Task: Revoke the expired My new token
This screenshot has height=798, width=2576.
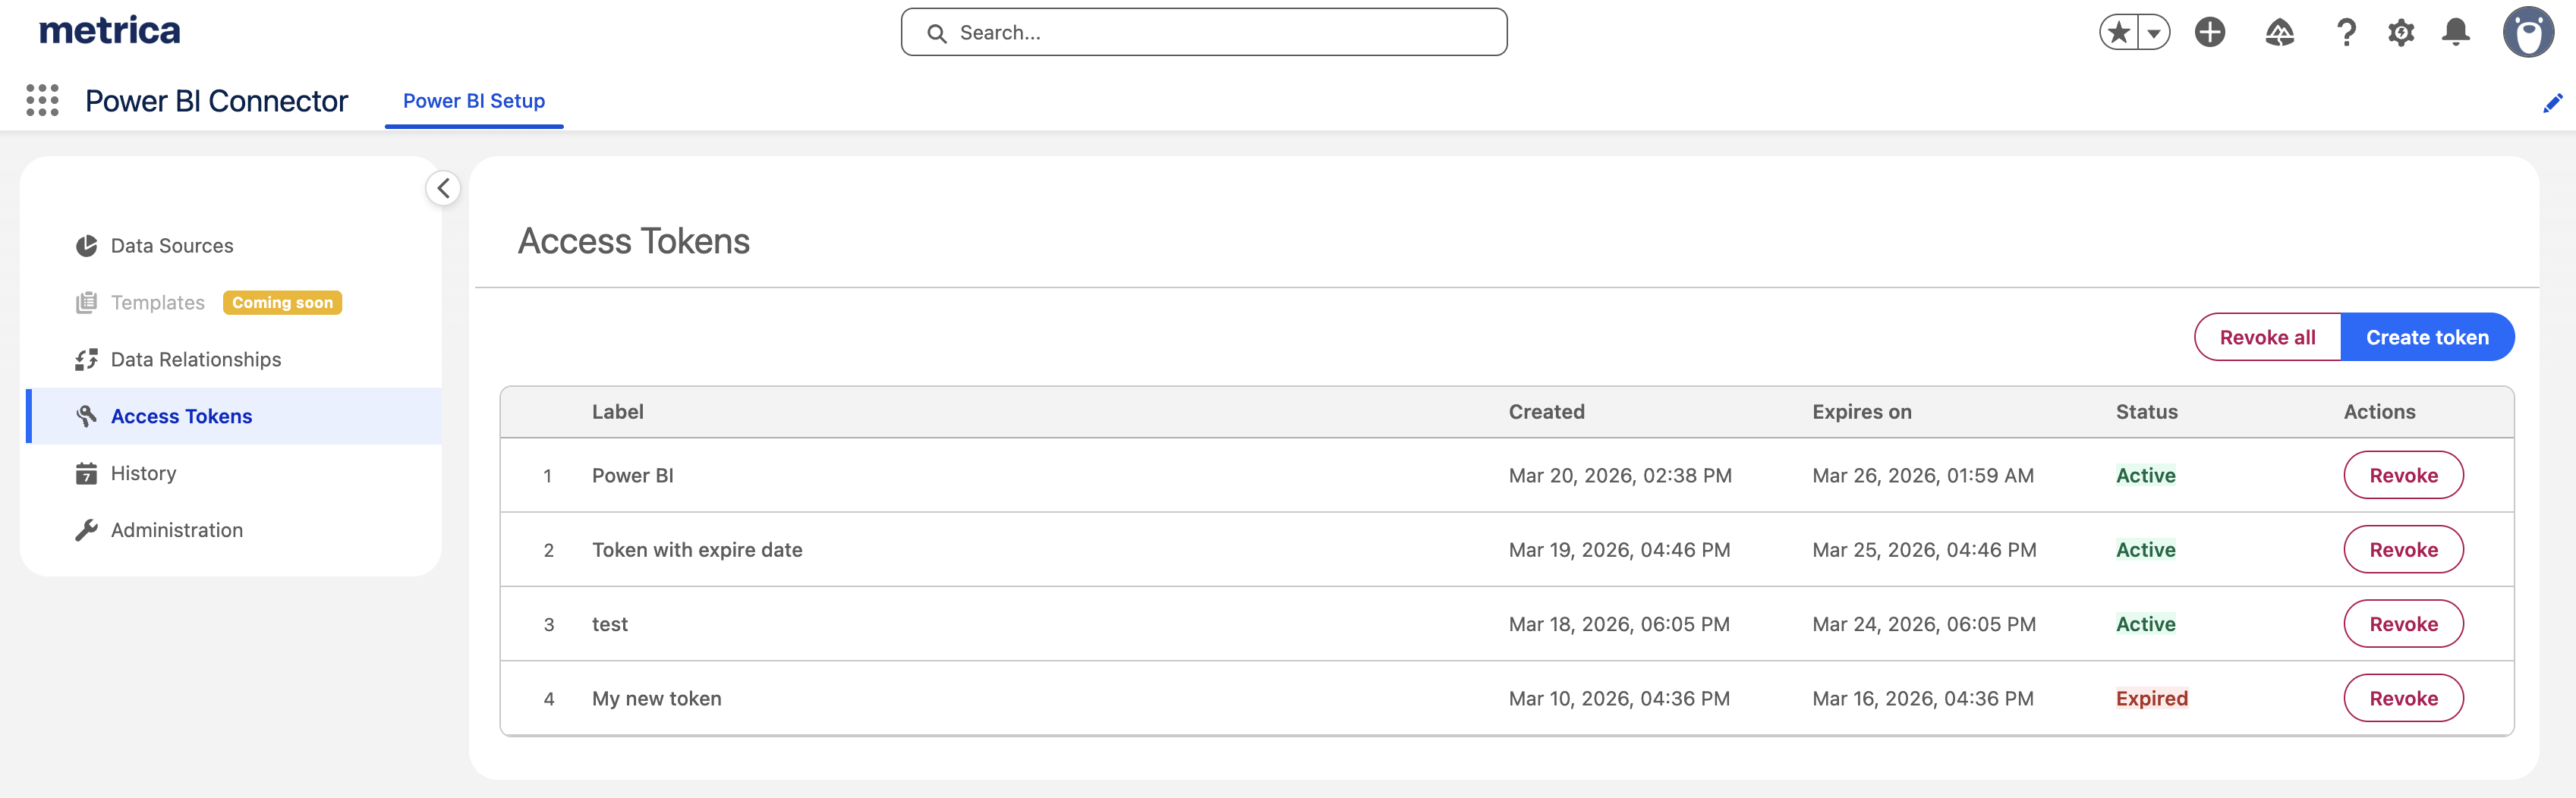Action: (x=2402, y=699)
